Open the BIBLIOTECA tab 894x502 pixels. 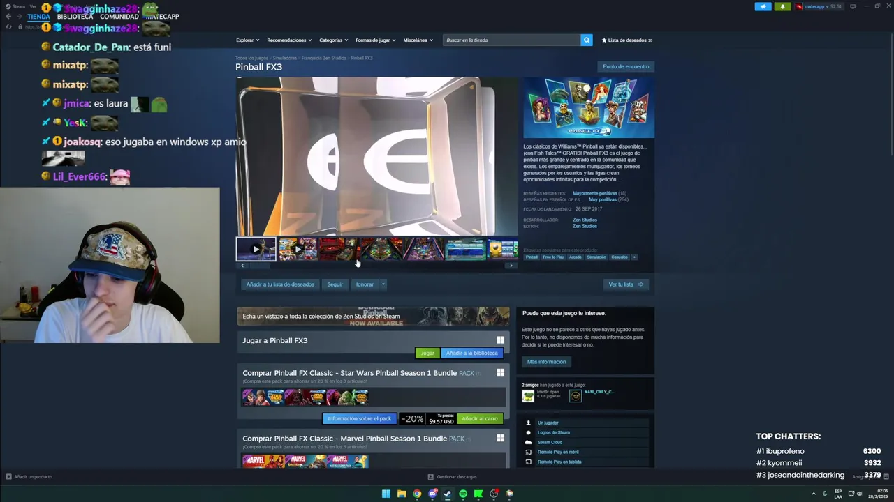pos(75,17)
